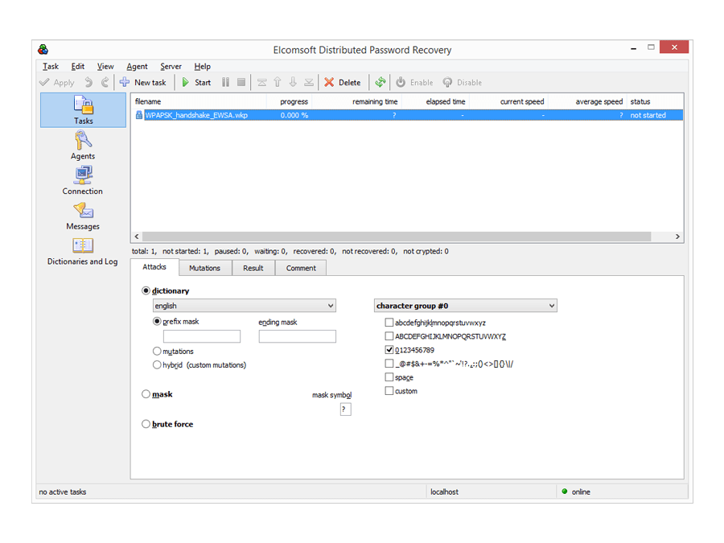Open the Edit menu

77,67
